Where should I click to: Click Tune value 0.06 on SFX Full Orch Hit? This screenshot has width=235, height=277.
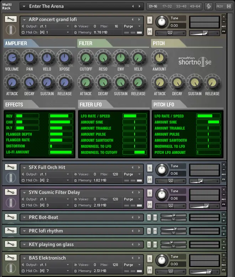pos(178,174)
